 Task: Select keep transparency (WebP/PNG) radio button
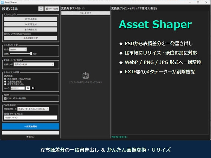[5, 79]
